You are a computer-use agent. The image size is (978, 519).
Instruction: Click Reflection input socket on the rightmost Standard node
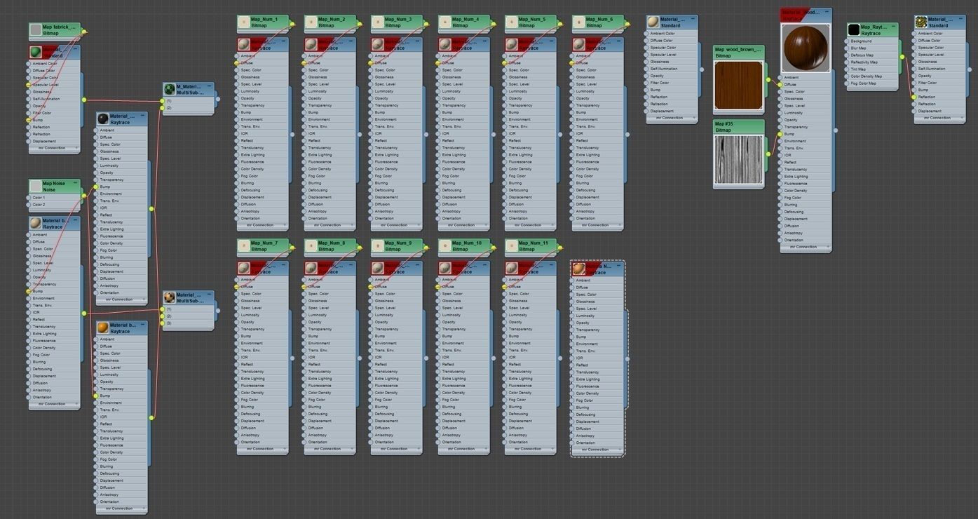pos(914,97)
